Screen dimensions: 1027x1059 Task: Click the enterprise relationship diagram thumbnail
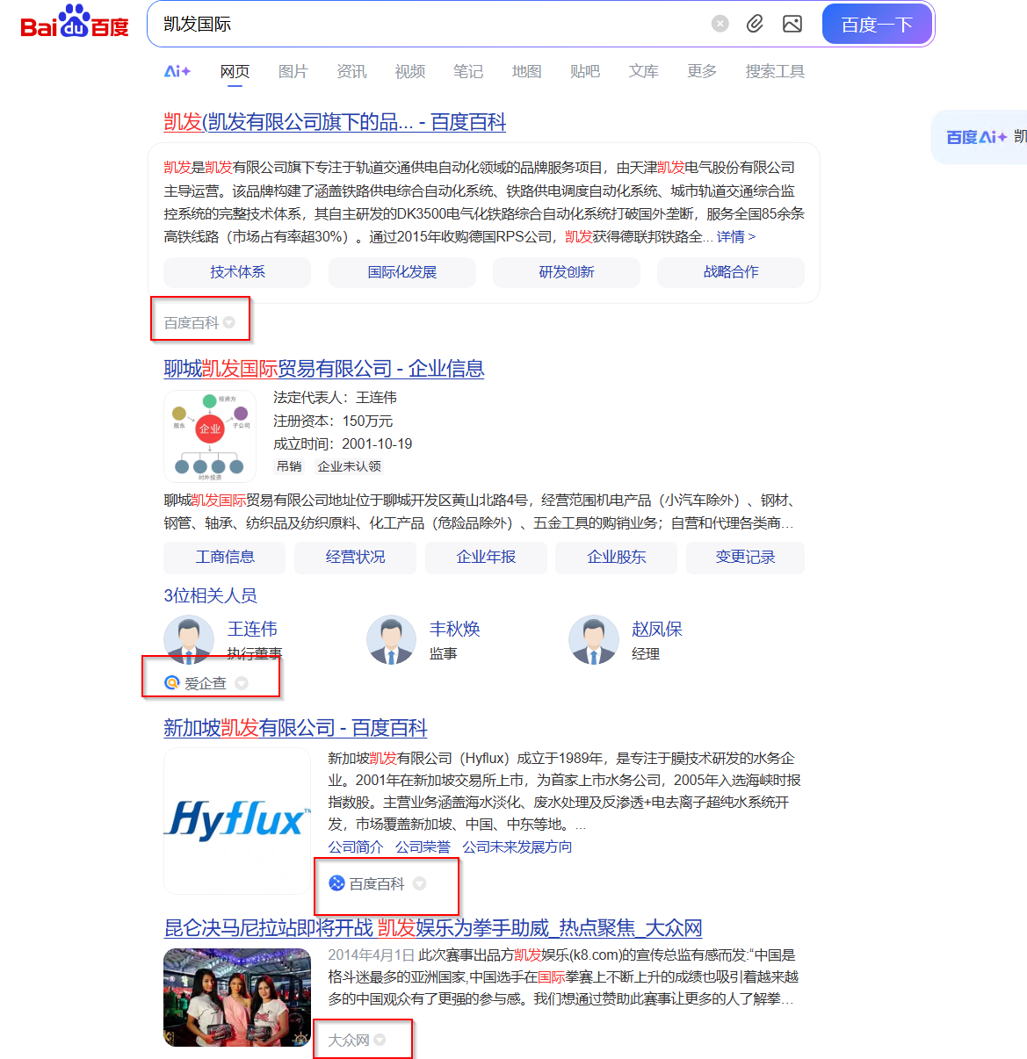click(210, 436)
